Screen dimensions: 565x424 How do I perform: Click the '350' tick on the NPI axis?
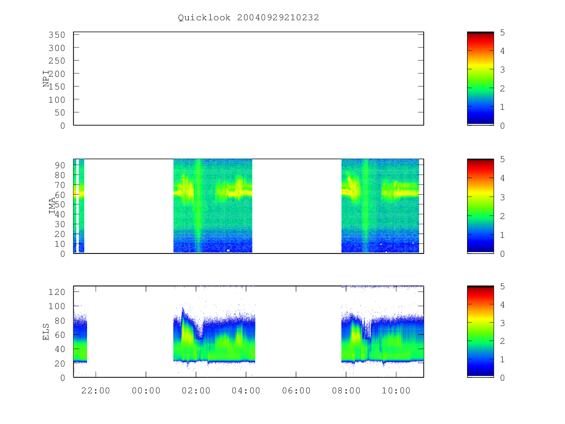56,35
